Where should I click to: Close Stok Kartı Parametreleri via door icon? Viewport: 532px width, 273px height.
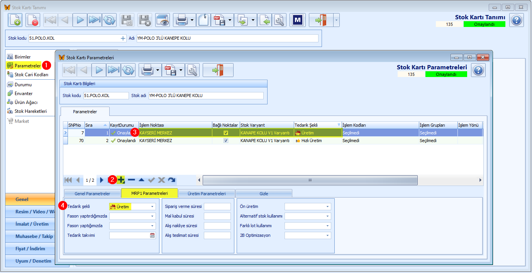point(218,70)
